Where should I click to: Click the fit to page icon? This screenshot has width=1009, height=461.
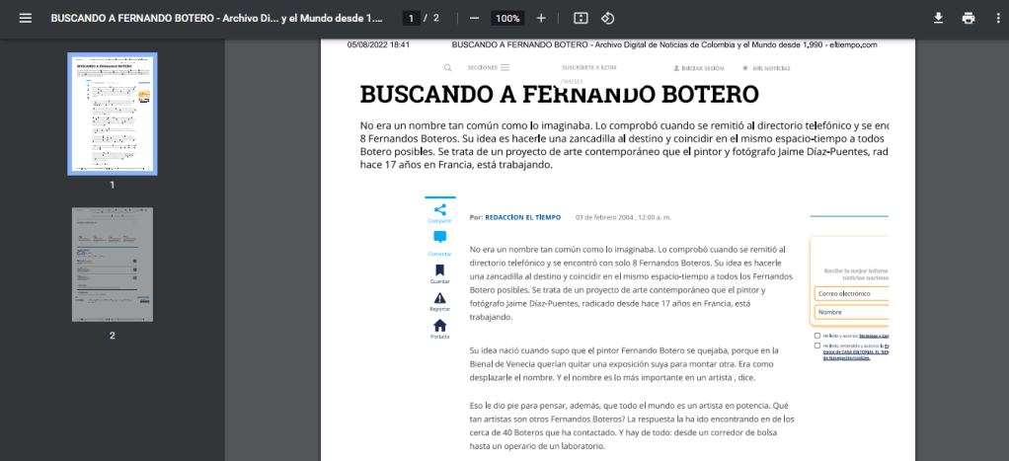coord(581,19)
